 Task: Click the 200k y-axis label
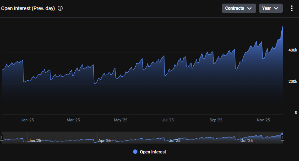point(293,81)
